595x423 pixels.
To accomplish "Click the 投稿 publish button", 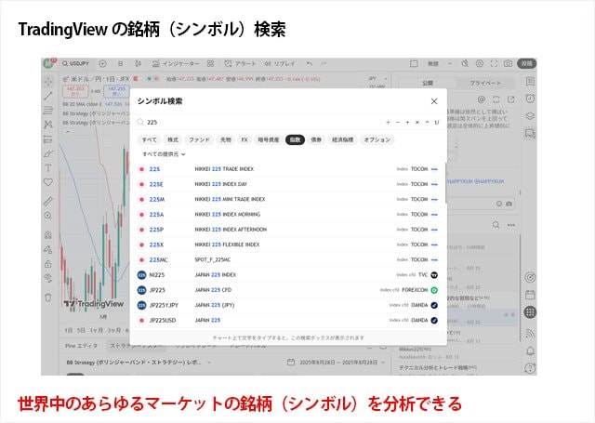I will click(527, 64).
